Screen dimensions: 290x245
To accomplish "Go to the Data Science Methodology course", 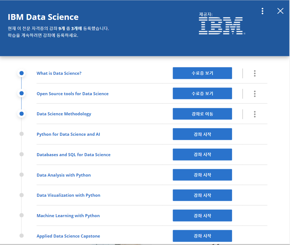I will 202,114.
